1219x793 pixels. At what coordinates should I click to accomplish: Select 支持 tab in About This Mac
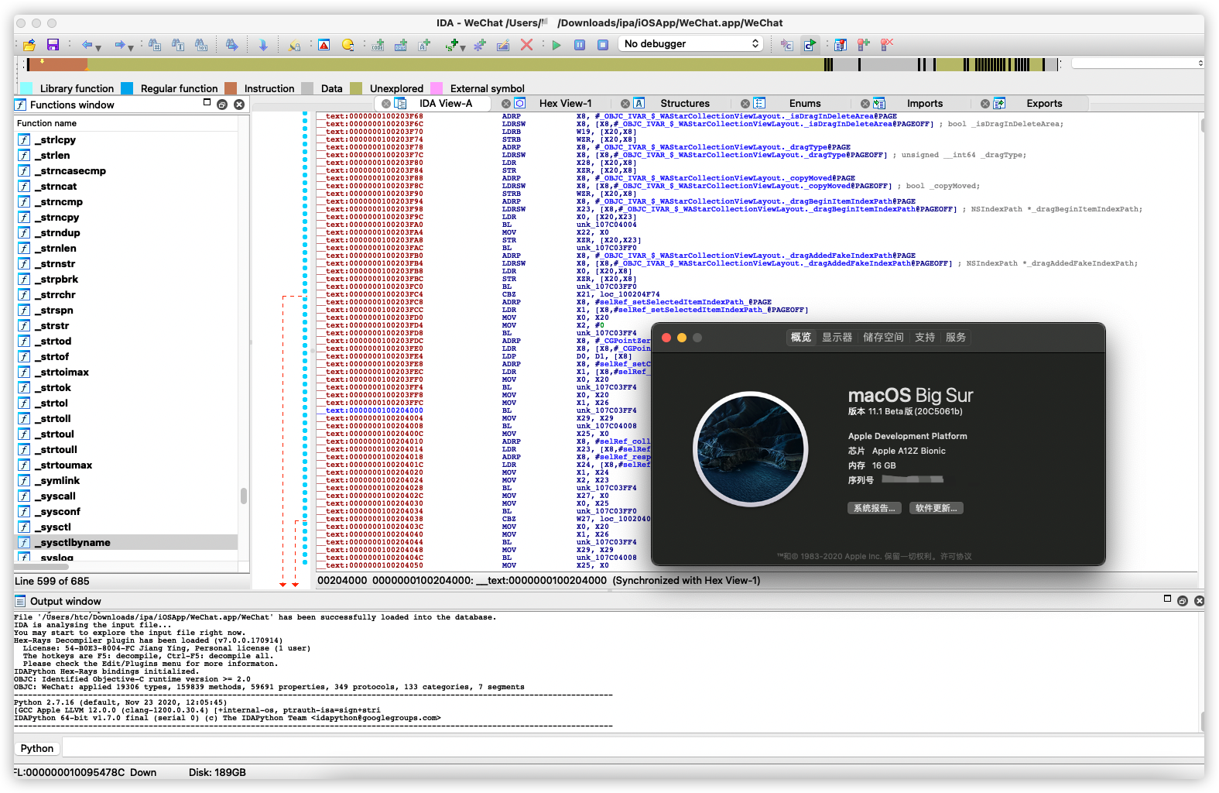point(925,338)
